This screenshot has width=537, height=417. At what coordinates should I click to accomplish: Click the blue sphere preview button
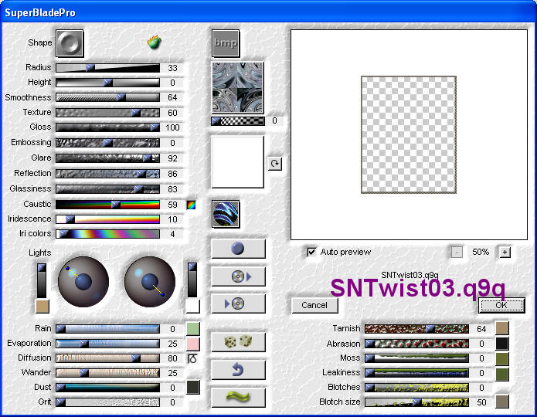click(238, 249)
